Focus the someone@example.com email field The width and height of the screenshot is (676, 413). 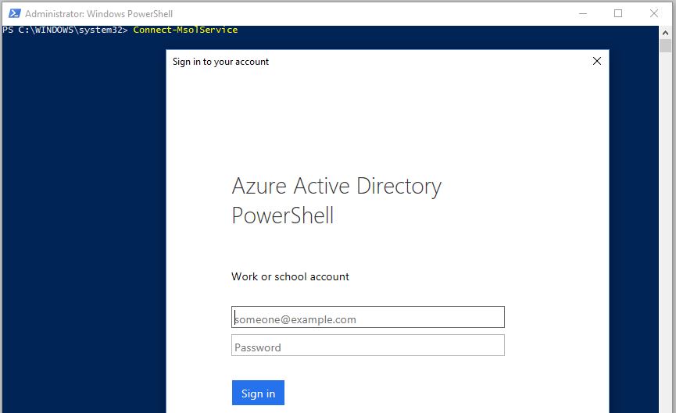pyautogui.click(x=367, y=317)
